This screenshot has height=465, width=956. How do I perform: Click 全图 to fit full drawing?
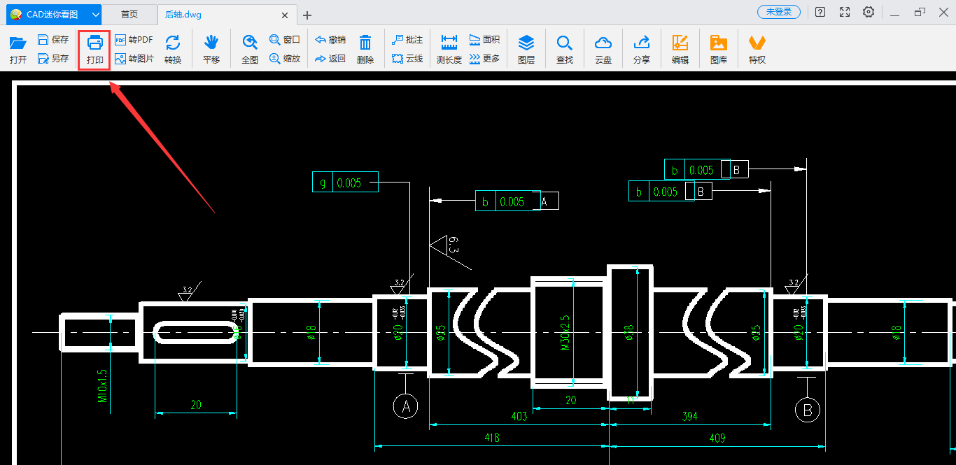click(250, 50)
